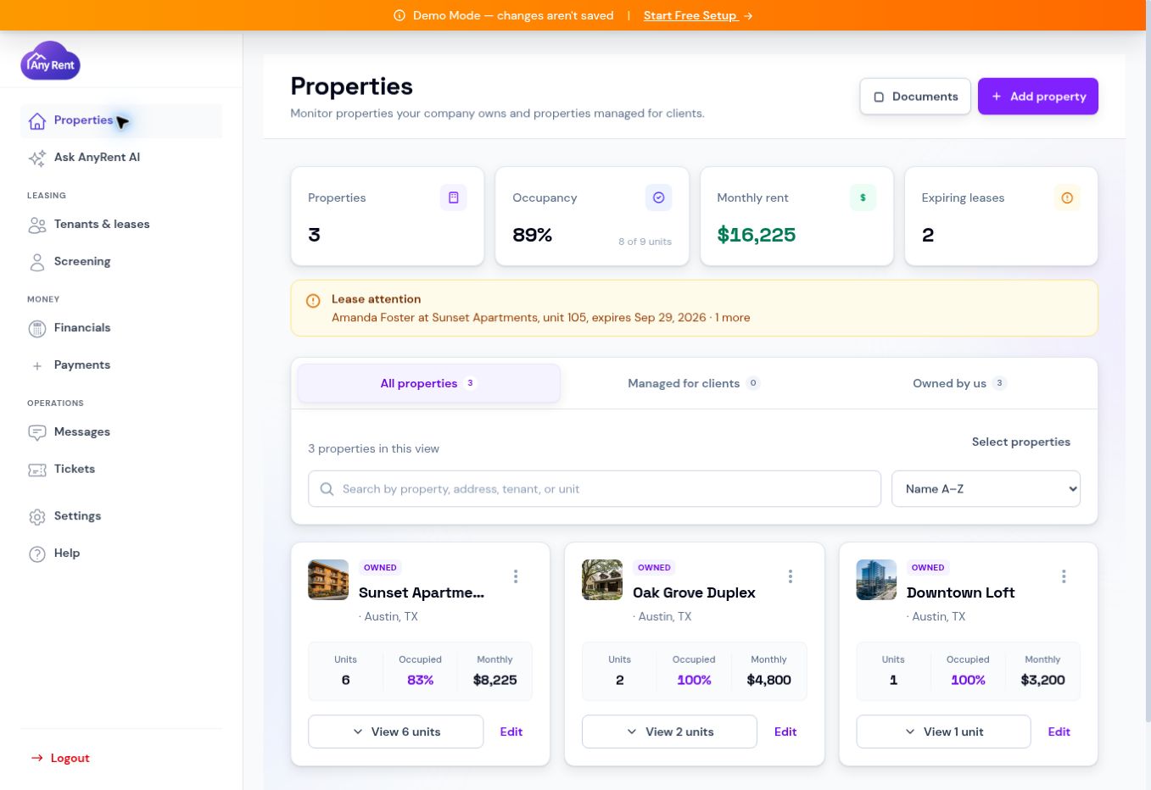Edit the Oak Grove Duplex property
1151x790 pixels.
click(x=785, y=732)
